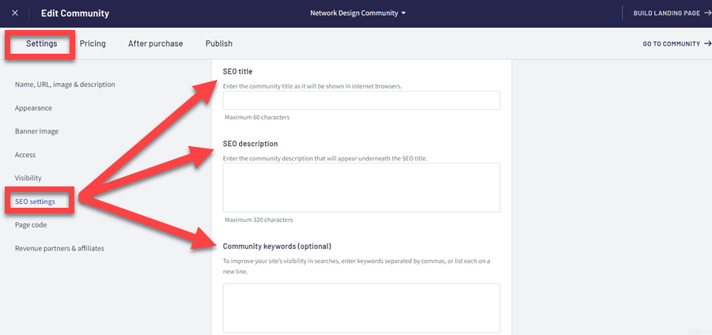Open the Page code section
This screenshot has height=335, width=712.
click(x=32, y=224)
